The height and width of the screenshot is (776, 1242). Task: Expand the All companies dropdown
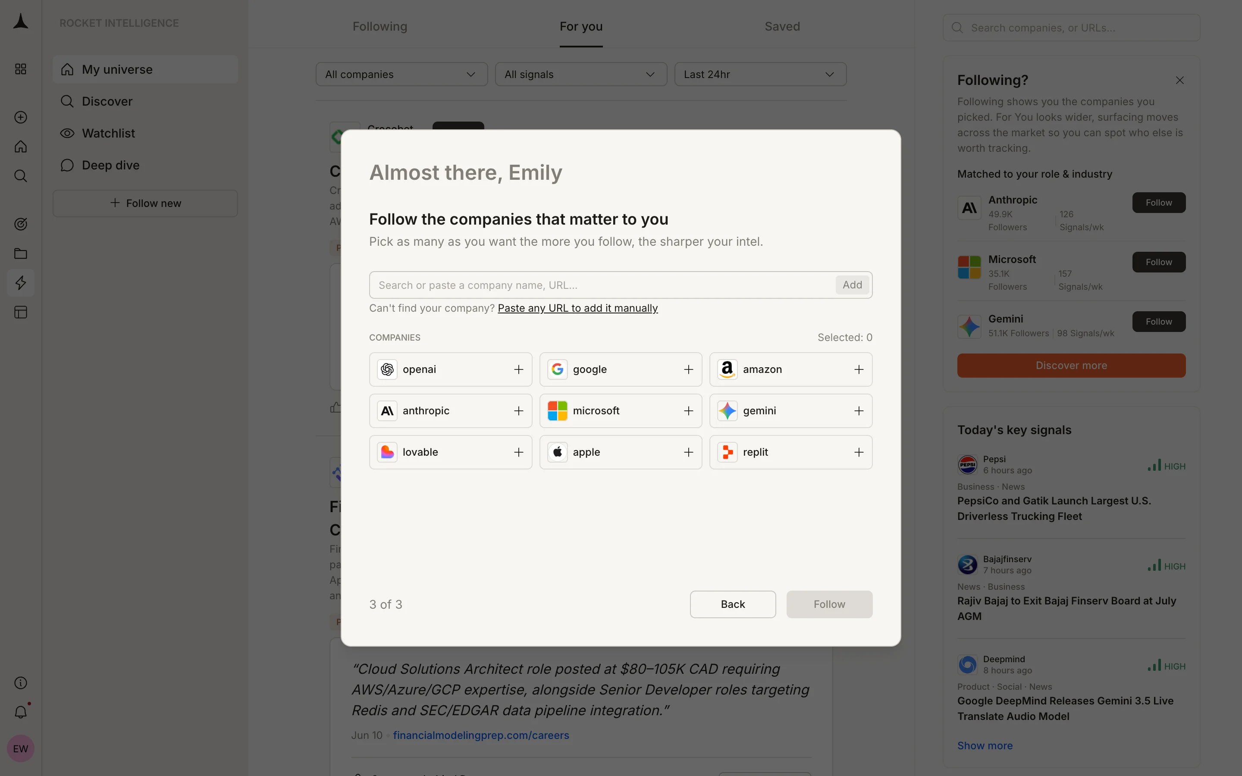pyautogui.click(x=401, y=75)
